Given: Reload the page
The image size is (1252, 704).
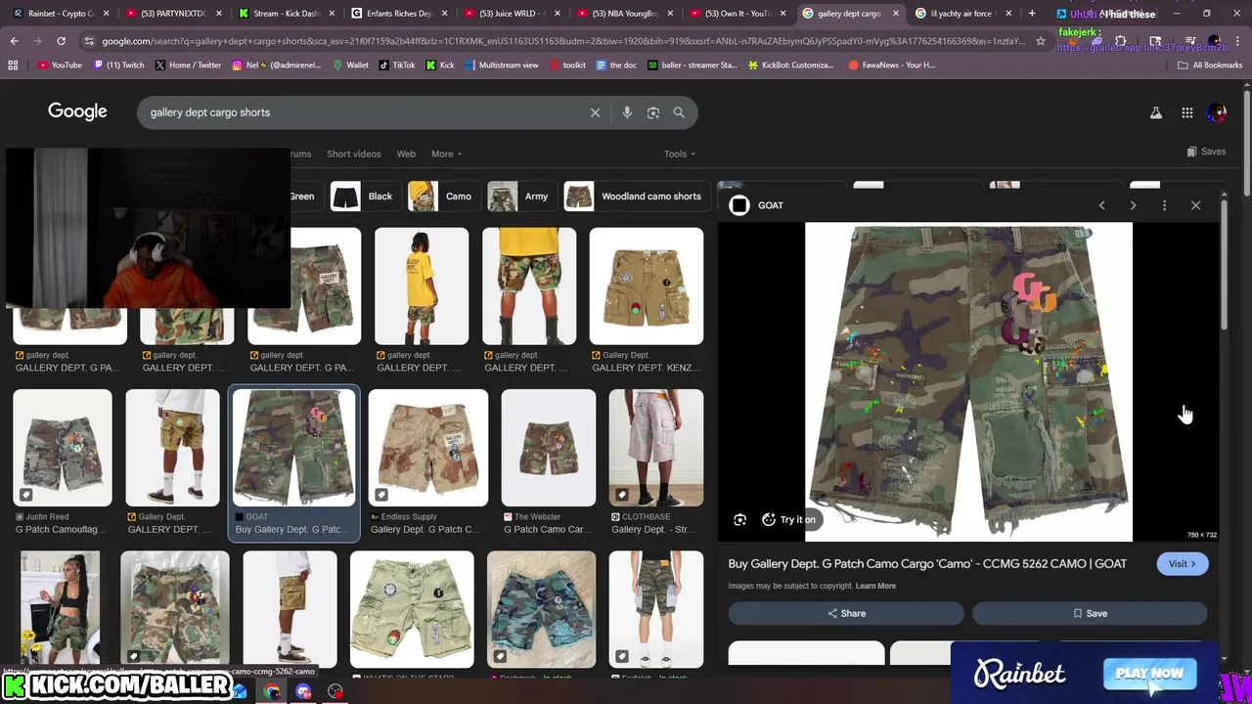Looking at the screenshot, I should coord(61,41).
